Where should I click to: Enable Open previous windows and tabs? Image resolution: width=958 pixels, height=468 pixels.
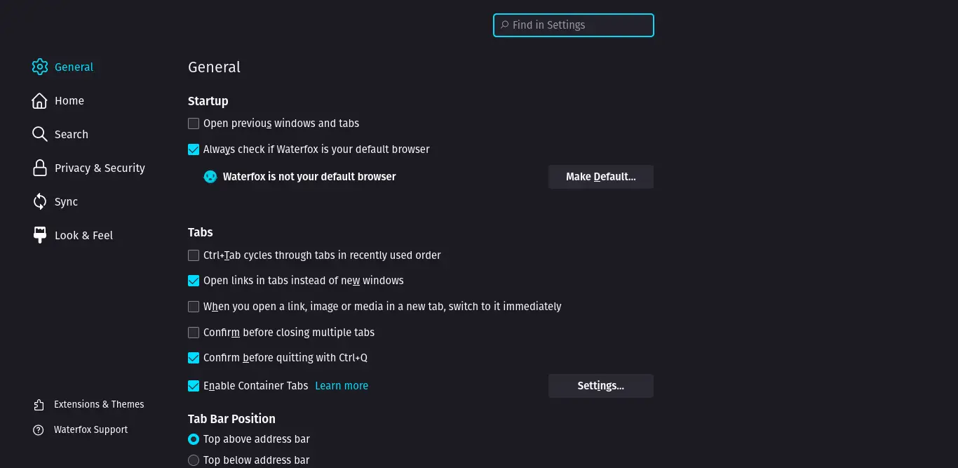pyautogui.click(x=194, y=123)
